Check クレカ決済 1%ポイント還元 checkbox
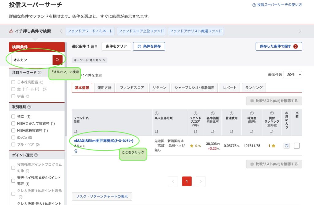Viewport: 314px width, 205px height. pos(13,194)
